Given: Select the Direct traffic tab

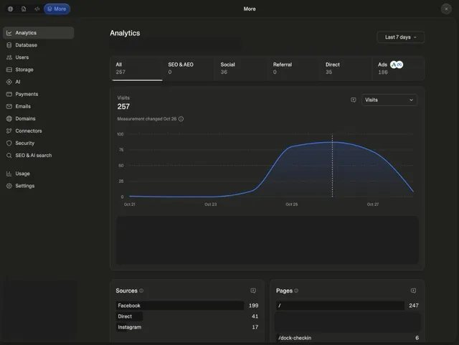Looking at the screenshot, I should click(345, 69).
